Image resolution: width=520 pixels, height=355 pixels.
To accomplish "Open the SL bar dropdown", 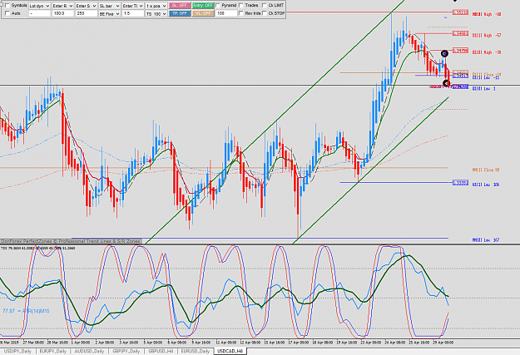I will click(109, 6).
